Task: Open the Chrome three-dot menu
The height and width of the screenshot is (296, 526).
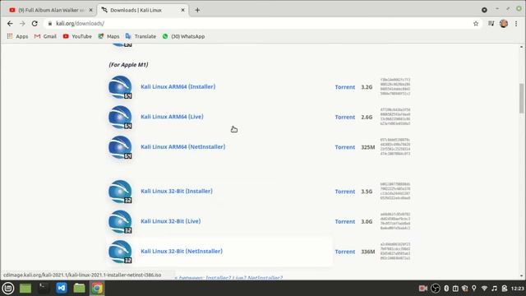Action: click(516, 24)
